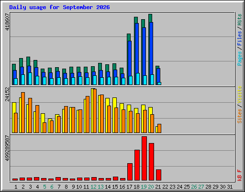Screen dimensions: 245x192
Task: Click green weekend day 19 label
Action: 144,187
